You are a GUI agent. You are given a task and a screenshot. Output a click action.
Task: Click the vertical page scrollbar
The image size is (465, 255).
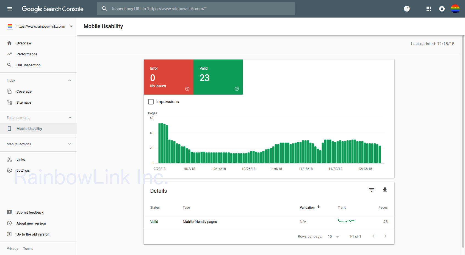pyautogui.click(x=463, y=141)
